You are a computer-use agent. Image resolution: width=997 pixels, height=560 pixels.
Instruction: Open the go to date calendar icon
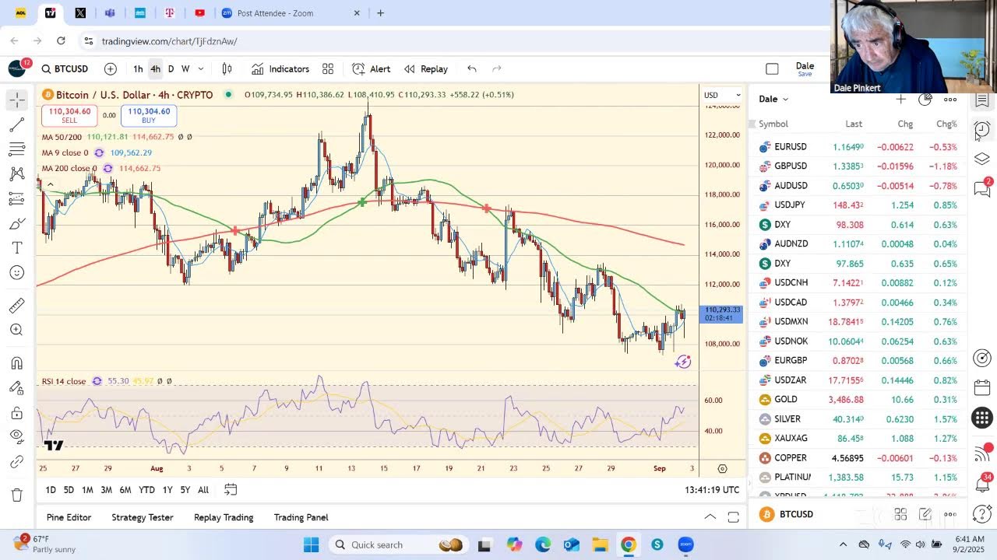coord(231,490)
